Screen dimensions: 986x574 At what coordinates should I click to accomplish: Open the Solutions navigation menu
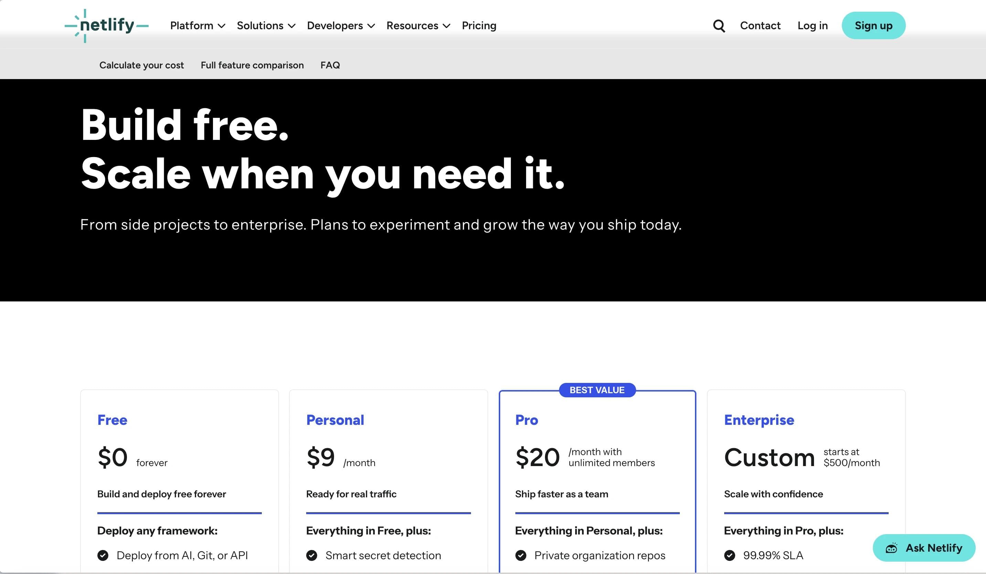(266, 26)
